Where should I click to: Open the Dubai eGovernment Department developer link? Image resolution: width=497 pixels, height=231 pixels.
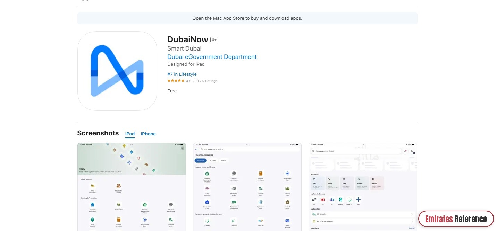[x=212, y=57]
